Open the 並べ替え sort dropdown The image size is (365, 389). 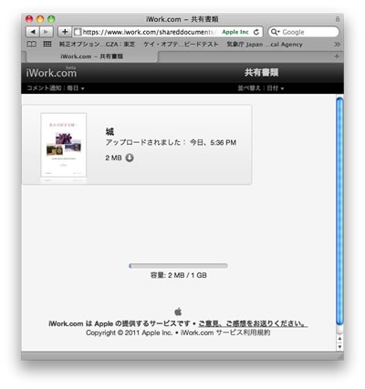tap(261, 88)
